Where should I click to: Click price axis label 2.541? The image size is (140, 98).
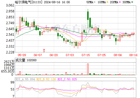(10, 35)
